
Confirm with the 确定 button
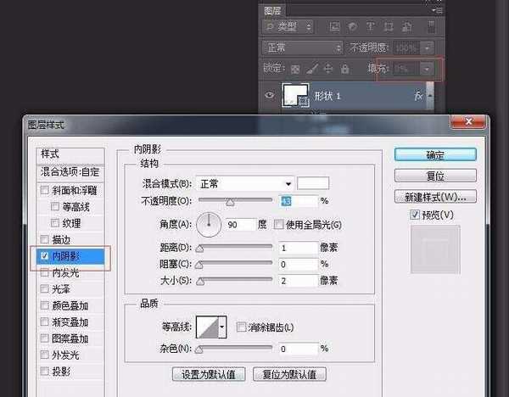(435, 155)
